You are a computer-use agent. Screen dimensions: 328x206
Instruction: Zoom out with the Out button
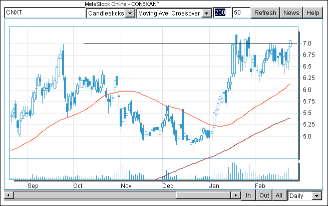pyautogui.click(x=264, y=195)
